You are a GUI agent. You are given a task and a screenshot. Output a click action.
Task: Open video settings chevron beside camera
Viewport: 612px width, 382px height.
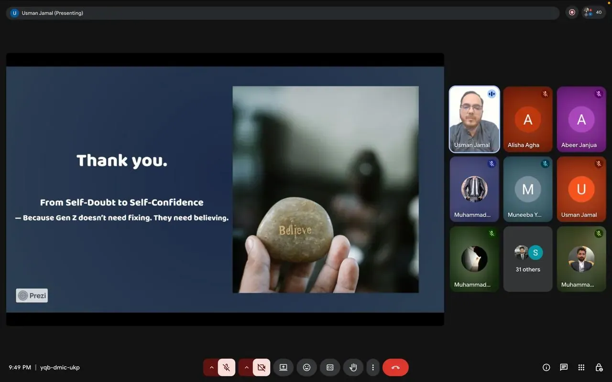tap(246, 368)
